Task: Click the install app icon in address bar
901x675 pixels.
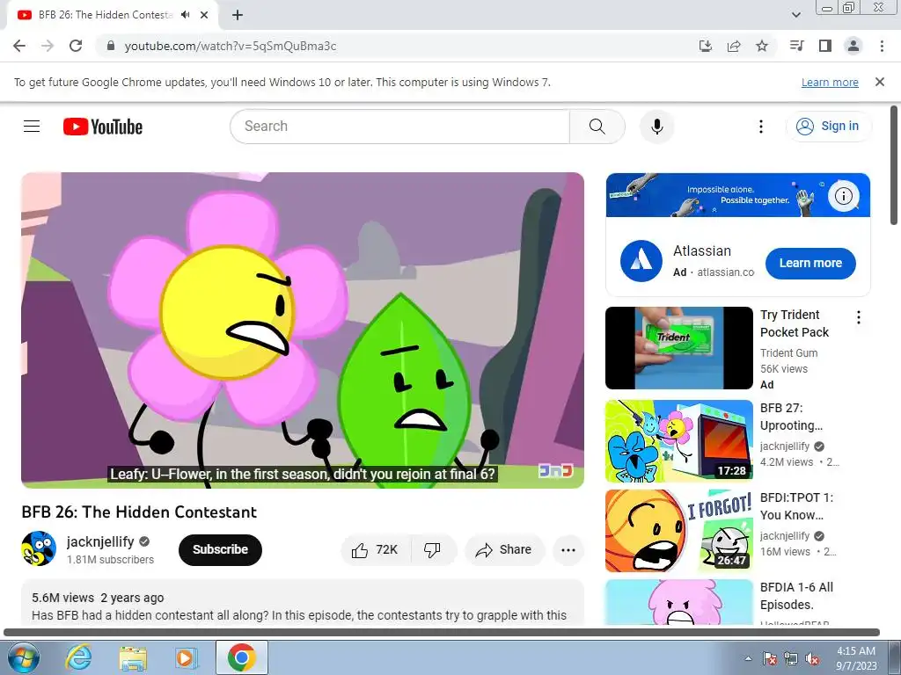Action: coord(705,46)
